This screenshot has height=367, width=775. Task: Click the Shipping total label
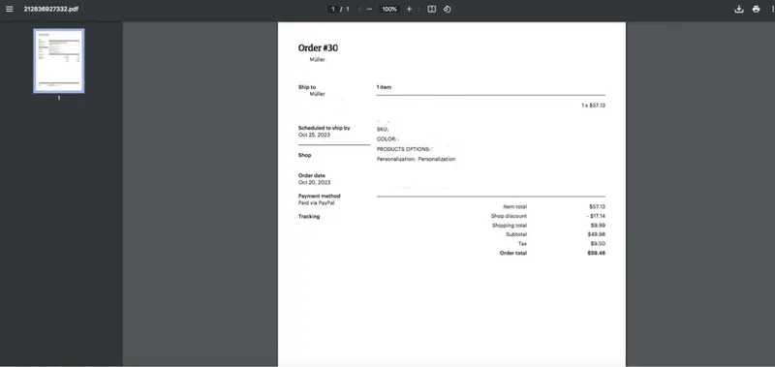[x=510, y=226]
